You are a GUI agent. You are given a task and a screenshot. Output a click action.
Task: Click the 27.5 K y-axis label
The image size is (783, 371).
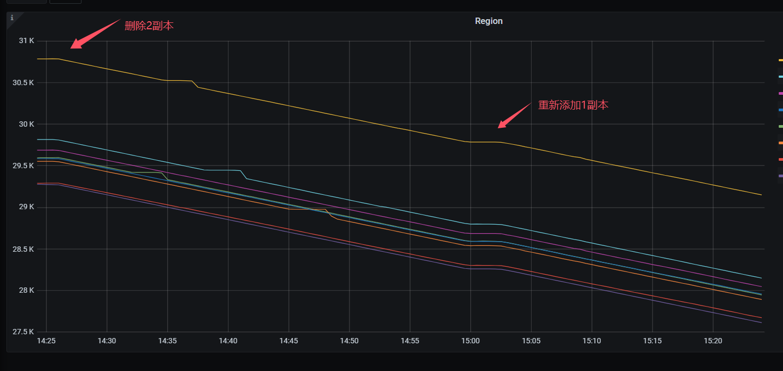(24, 332)
